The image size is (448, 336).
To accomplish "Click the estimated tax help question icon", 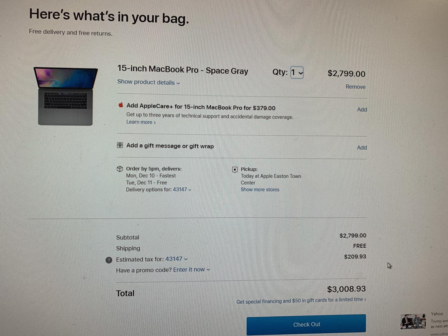I will pos(109,260).
